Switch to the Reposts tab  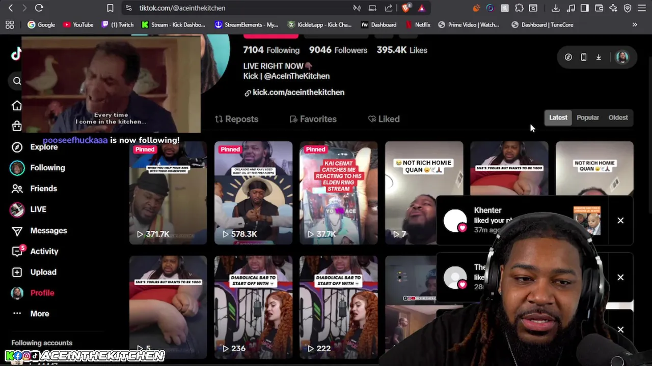236,119
